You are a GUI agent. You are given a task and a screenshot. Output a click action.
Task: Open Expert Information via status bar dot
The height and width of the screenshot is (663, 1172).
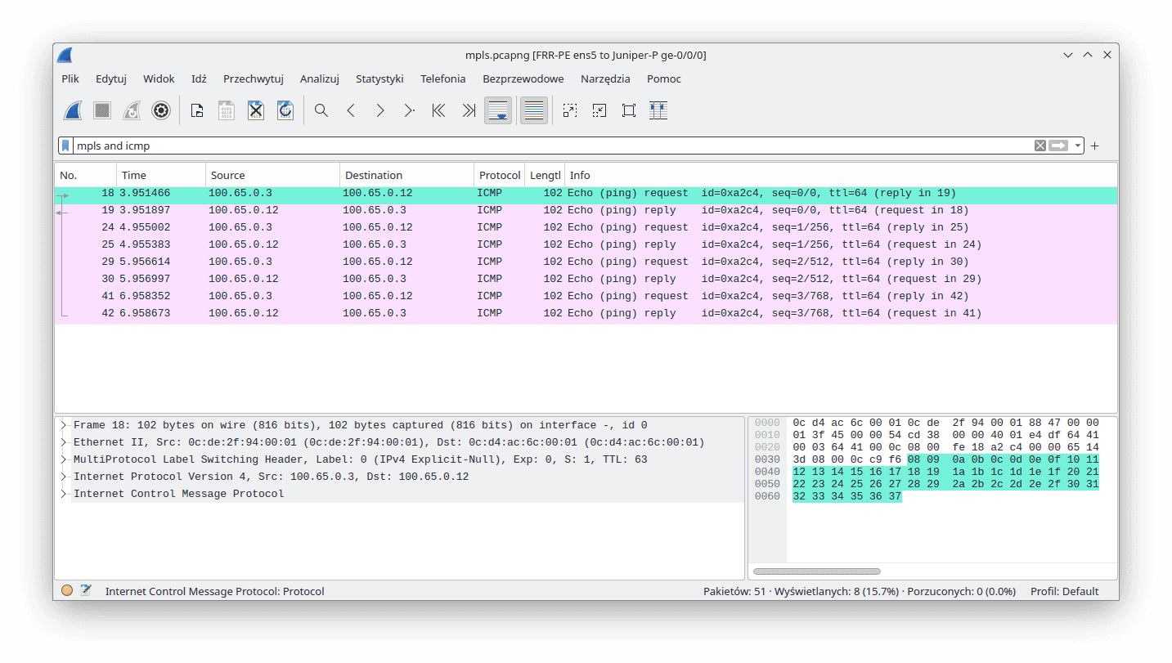66,589
